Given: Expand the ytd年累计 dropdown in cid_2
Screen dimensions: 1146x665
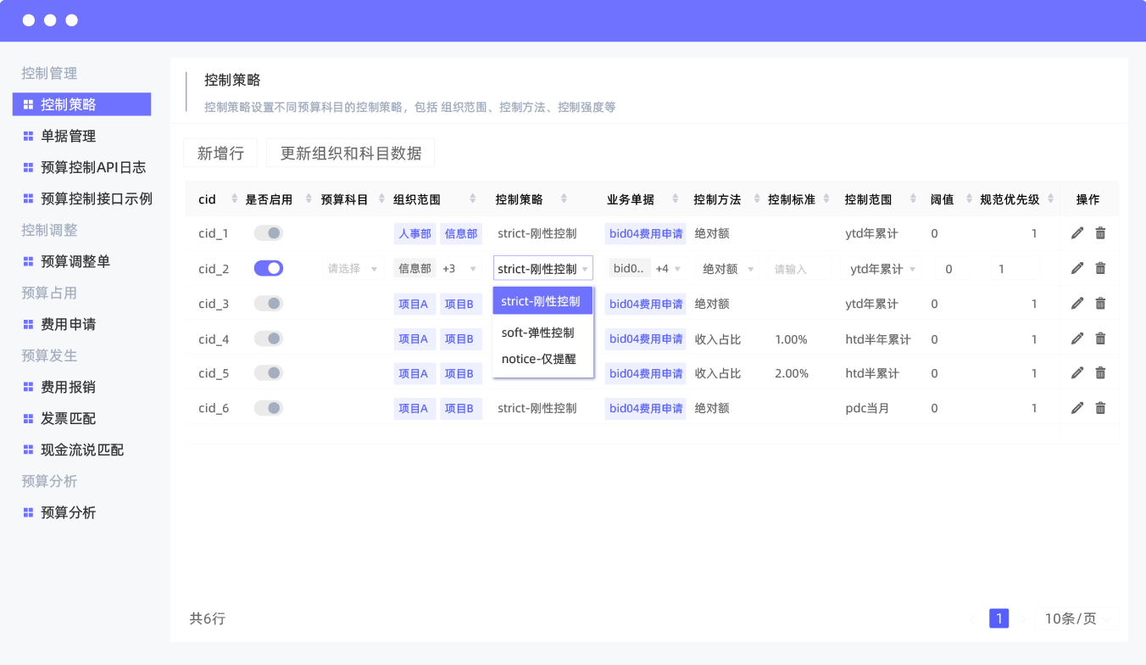Looking at the screenshot, I should tap(883, 269).
